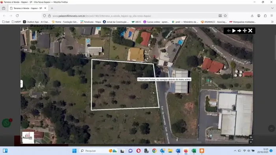Open Word from taskbar
Viewport: 276px width, 155px height.
point(178,151)
